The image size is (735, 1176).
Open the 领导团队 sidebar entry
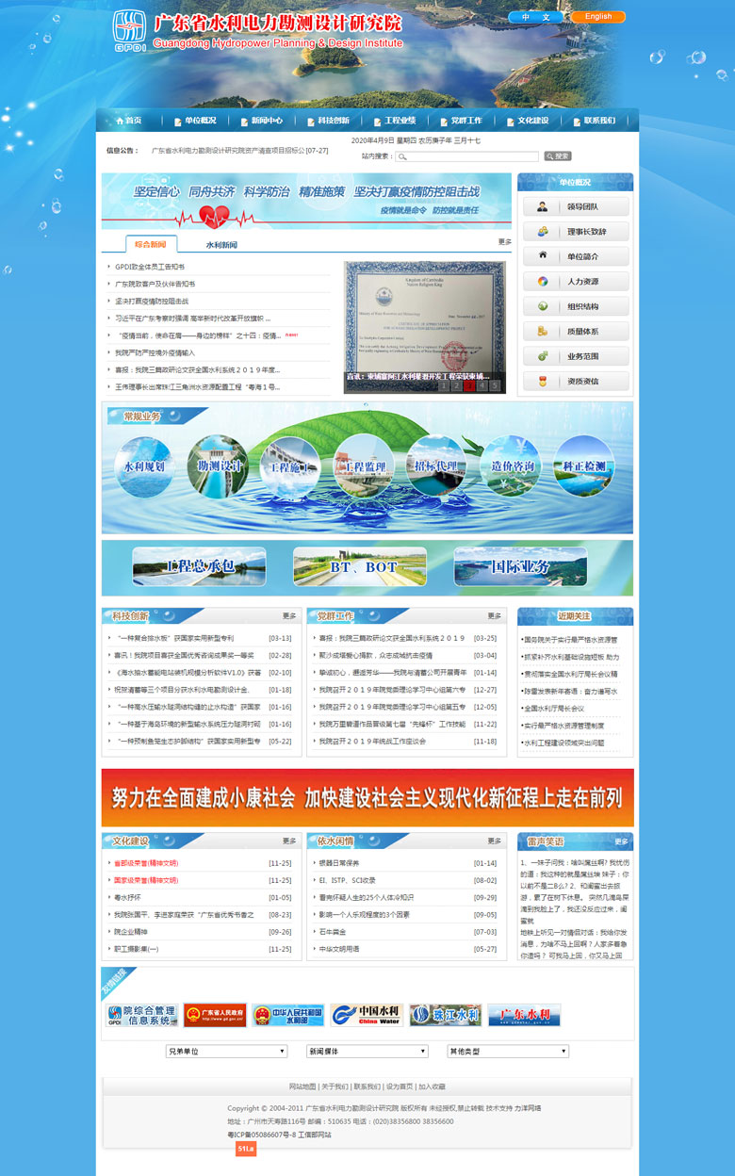click(x=576, y=207)
